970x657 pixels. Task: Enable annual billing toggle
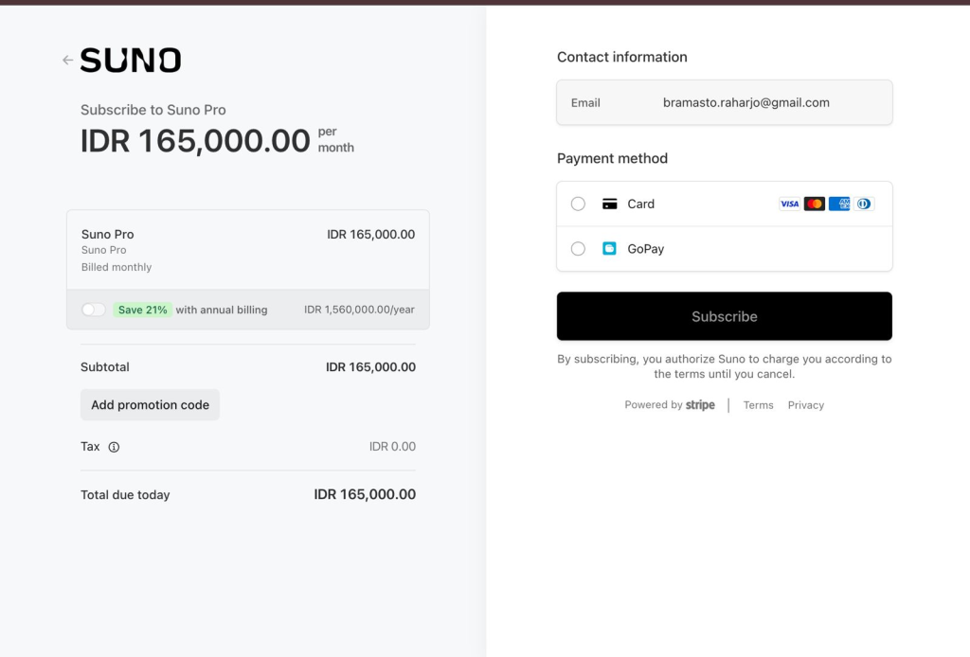pos(94,310)
